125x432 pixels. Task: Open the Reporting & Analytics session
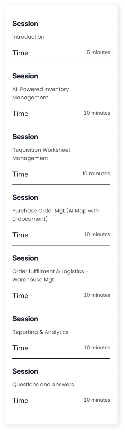pos(40,332)
